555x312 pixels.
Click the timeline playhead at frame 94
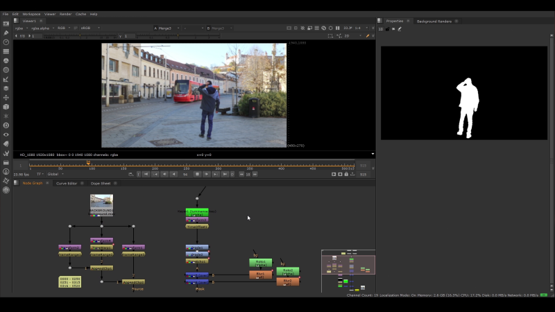point(88,163)
